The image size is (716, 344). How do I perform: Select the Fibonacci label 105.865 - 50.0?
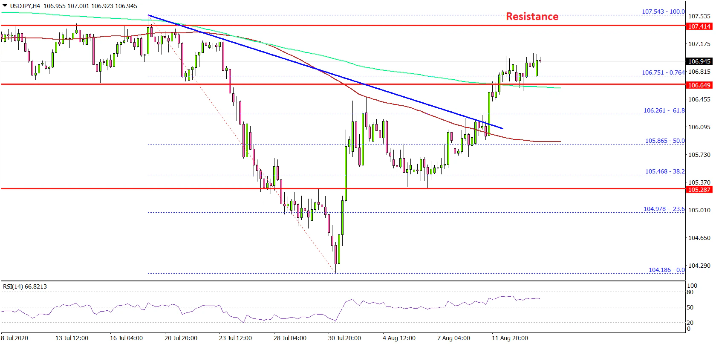[x=665, y=141]
